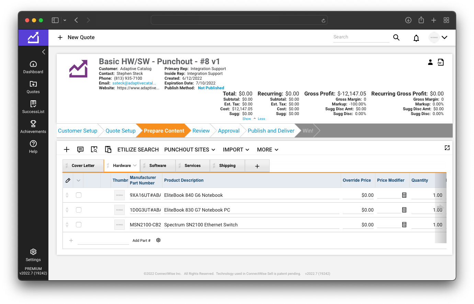474x304 pixels.
Task: Collapse totals with the Less link
Action: click(x=261, y=119)
